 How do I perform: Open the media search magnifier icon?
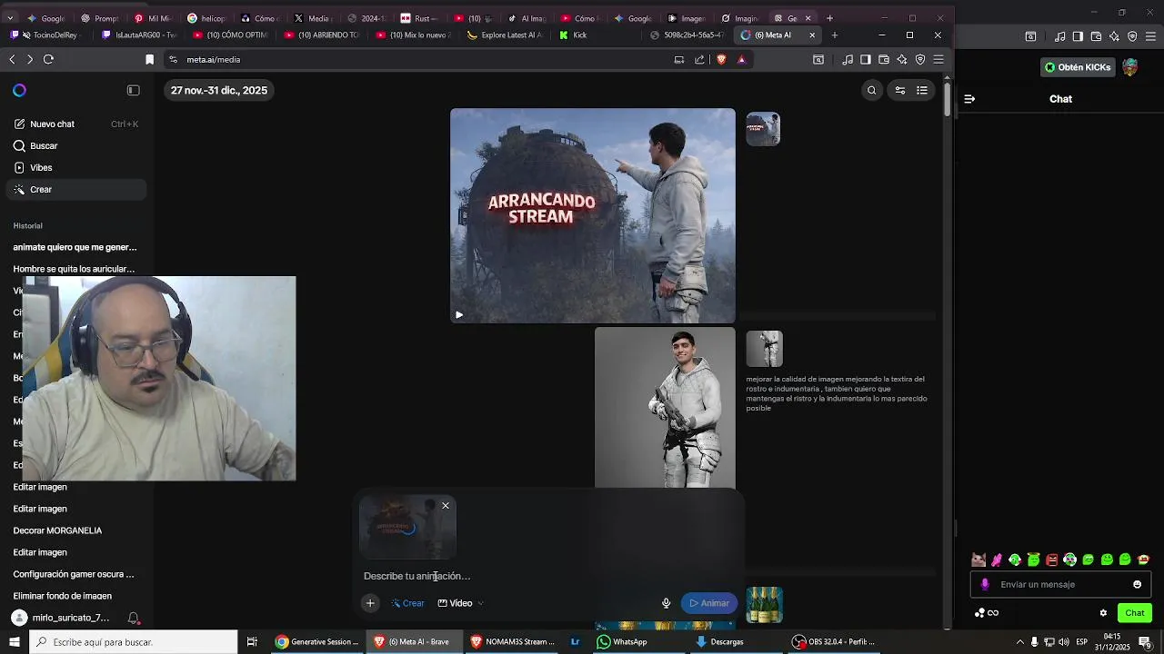[871, 90]
